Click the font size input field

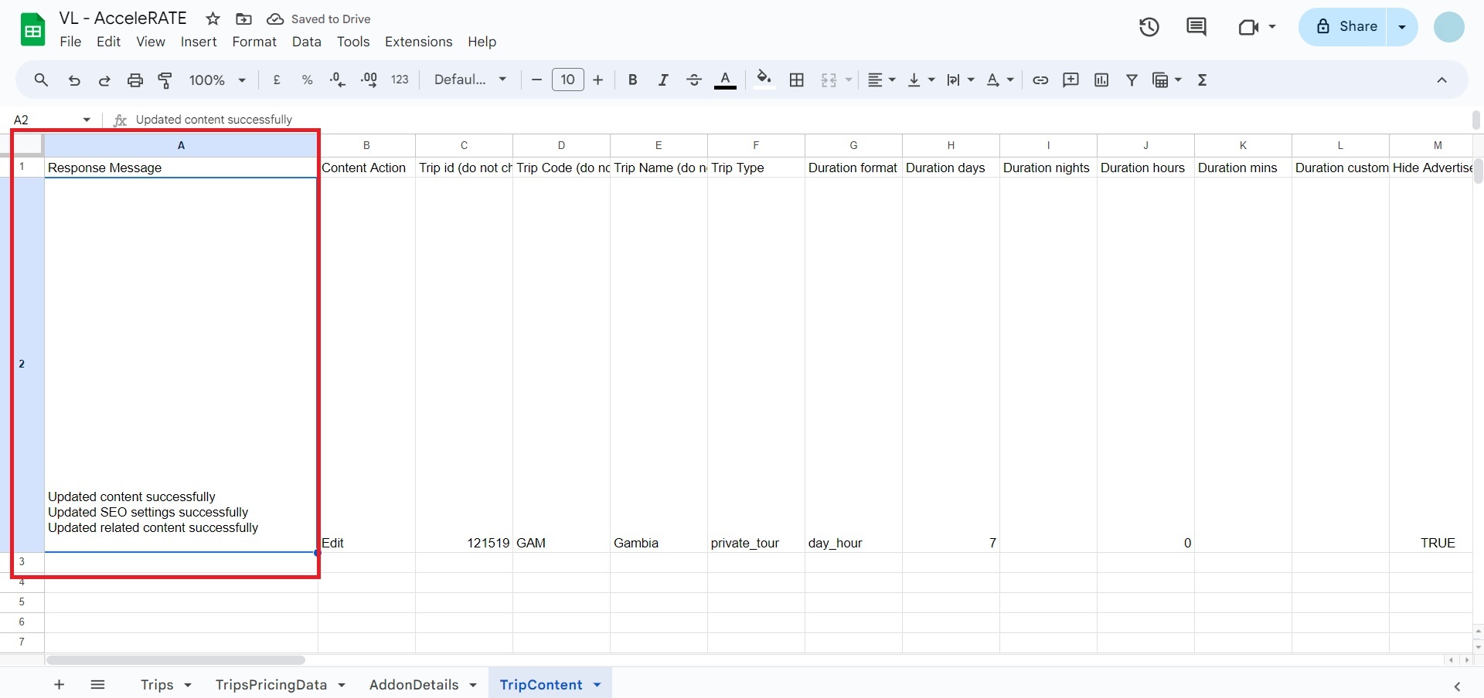tap(567, 80)
